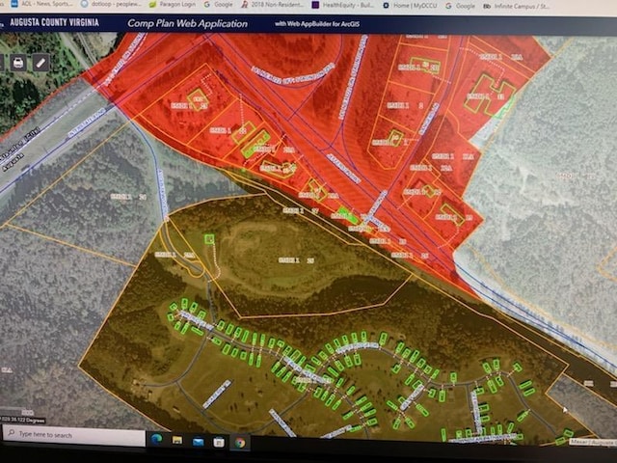The height and width of the screenshot is (463, 617).
Task: Open Microsoft Store from the taskbar
Action: point(219,443)
